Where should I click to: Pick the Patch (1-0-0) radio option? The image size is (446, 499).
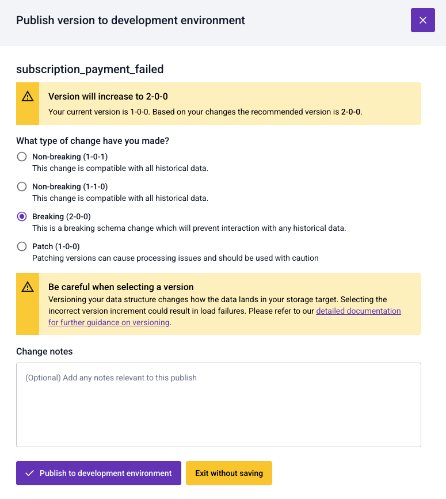point(22,246)
